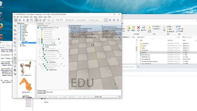This screenshot has height=111, width=197.
Task: Toggle the real-time mode clock icon
Action: [118, 20]
